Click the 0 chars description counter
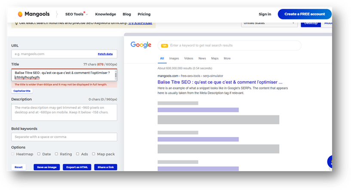Viewport: 351px width, 190px height. (x=103, y=99)
